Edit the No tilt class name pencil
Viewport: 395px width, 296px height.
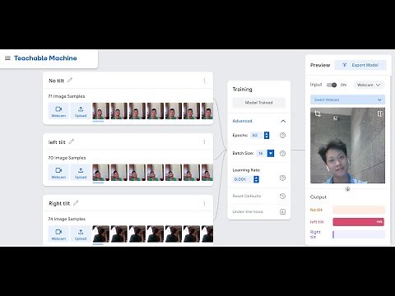click(70, 81)
